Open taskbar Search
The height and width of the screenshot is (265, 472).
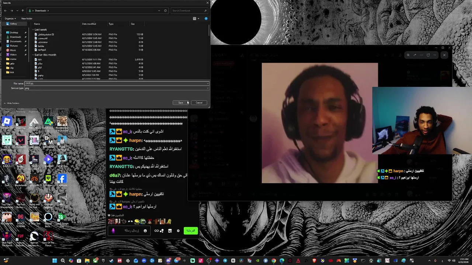coord(63,261)
